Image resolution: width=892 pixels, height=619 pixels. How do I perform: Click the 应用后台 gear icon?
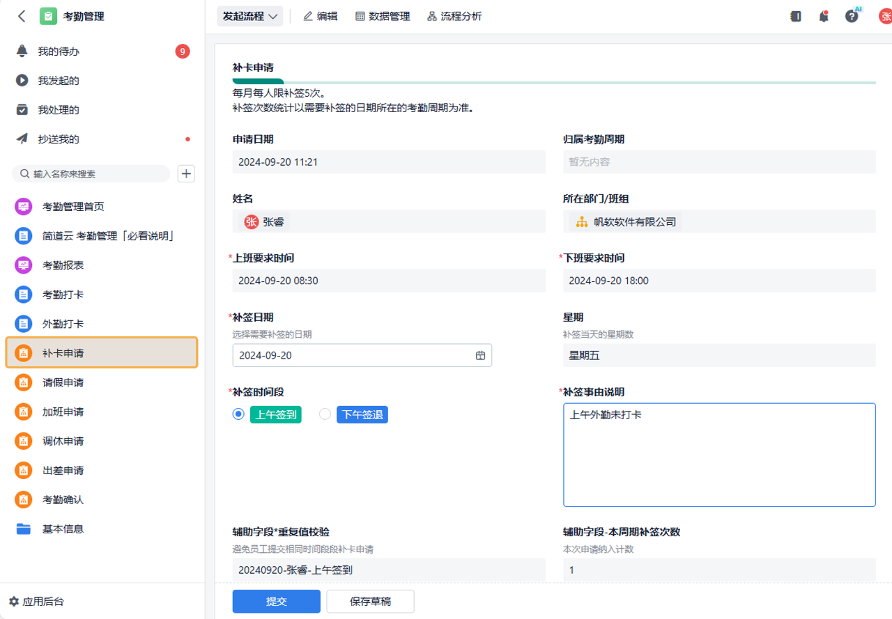click(14, 602)
